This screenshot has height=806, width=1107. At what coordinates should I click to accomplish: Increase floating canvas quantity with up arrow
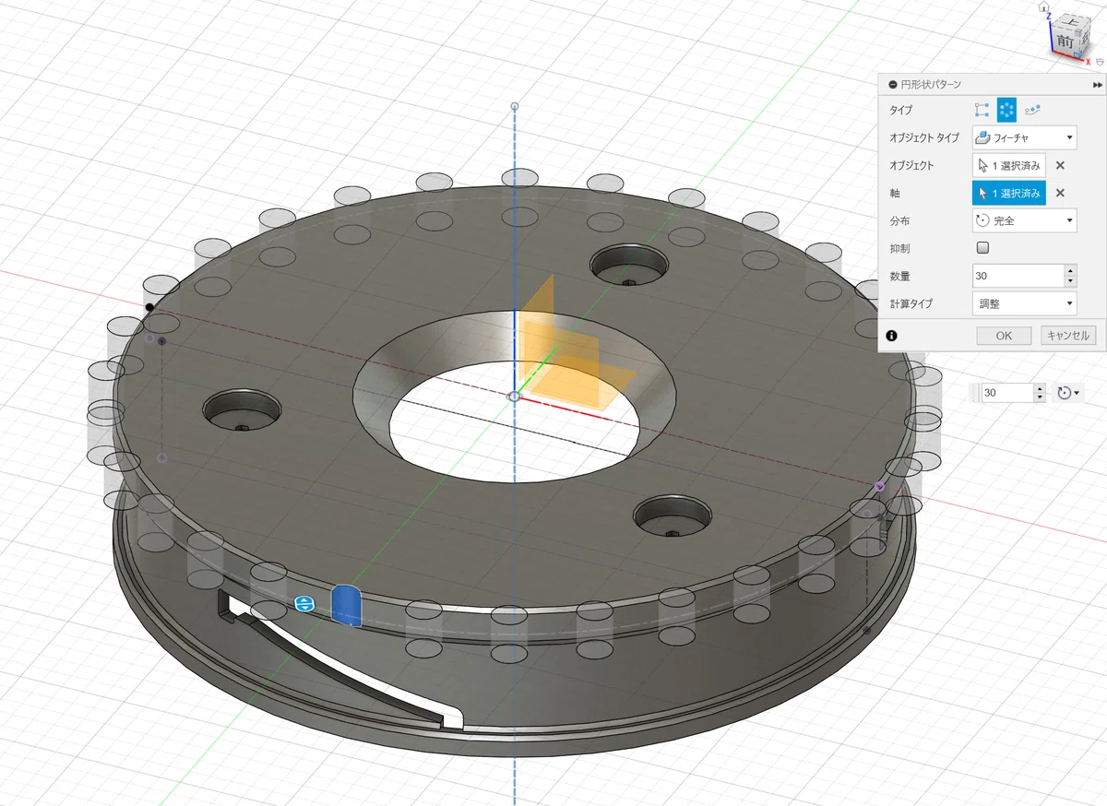(1041, 388)
